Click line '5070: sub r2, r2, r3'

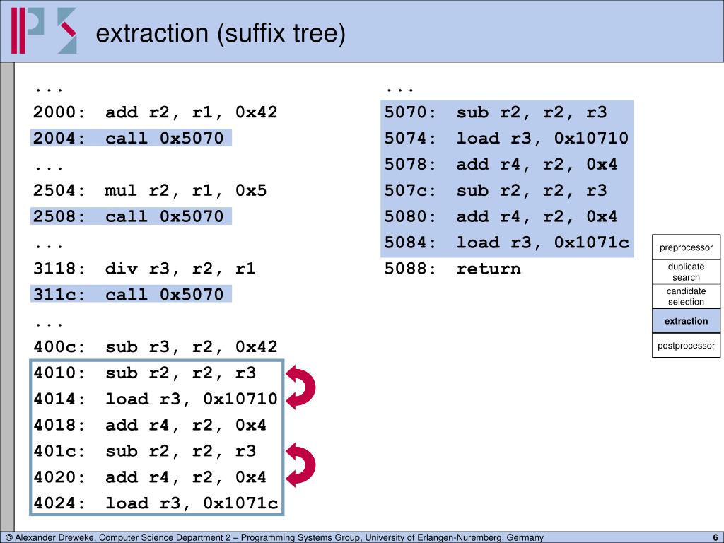tap(496, 112)
